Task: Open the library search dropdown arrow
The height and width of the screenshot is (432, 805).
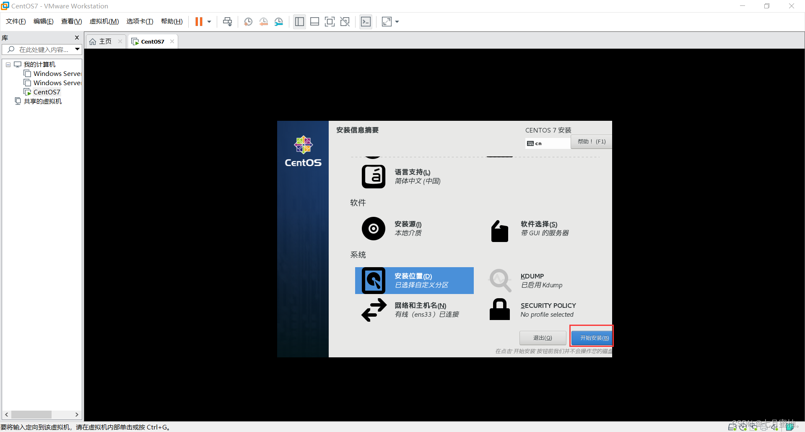Action: [x=78, y=49]
